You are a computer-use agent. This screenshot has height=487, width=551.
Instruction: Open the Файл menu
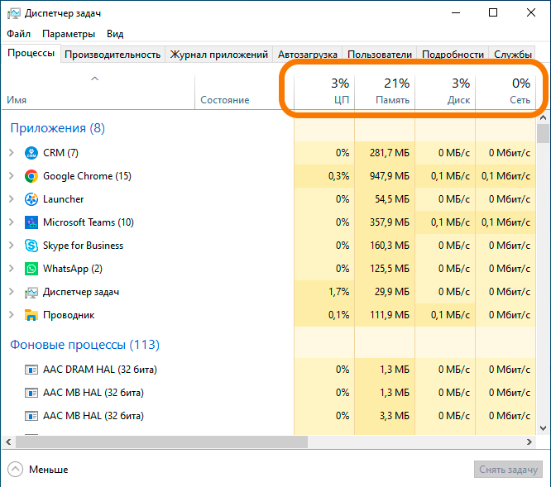tap(18, 34)
